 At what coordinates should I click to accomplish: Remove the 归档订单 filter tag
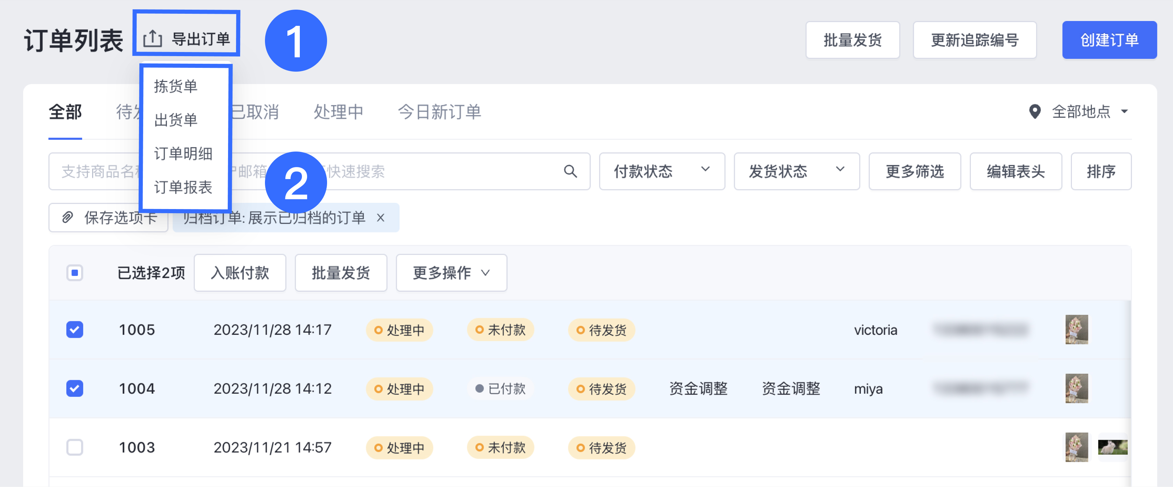(x=381, y=218)
